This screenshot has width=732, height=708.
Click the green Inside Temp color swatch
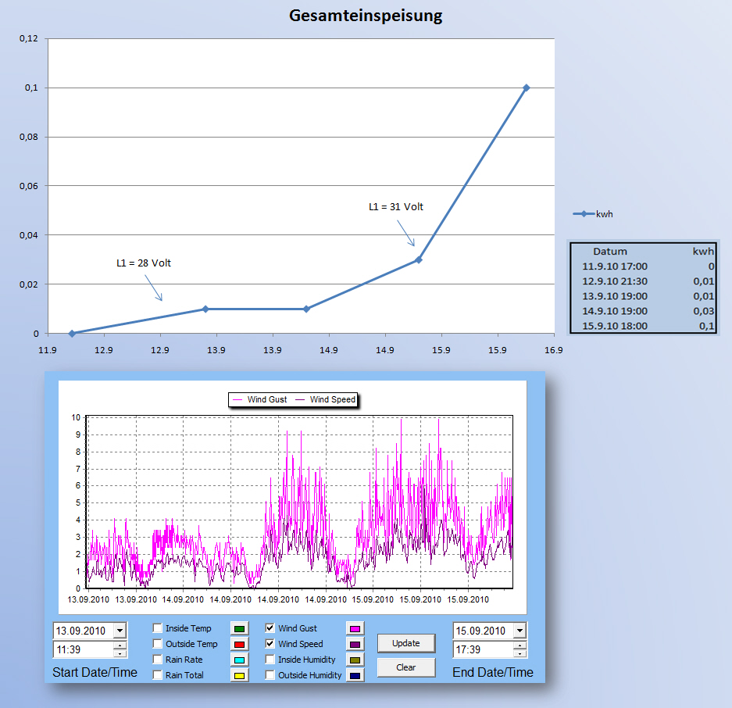coord(240,628)
